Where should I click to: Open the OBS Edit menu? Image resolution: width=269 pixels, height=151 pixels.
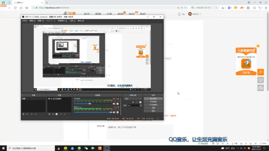point(32,21)
